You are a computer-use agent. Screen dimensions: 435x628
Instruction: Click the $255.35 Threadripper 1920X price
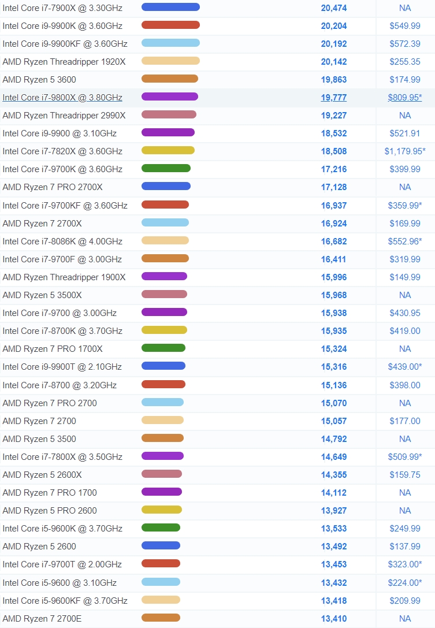point(404,62)
